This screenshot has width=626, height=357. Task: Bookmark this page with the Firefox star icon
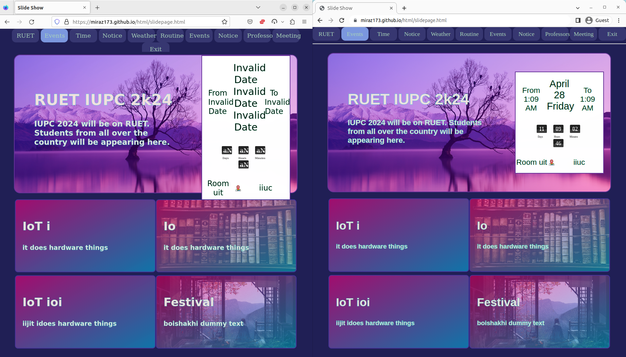point(225,22)
